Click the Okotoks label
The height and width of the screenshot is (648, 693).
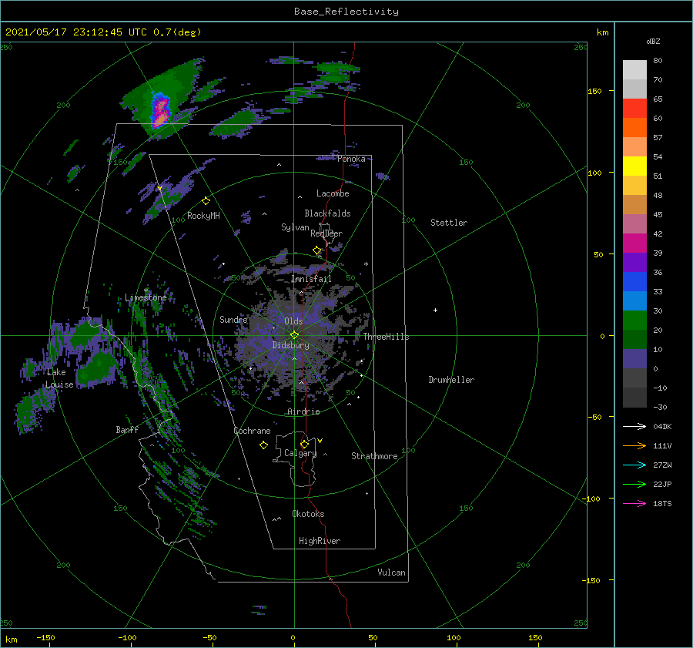point(308,513)
